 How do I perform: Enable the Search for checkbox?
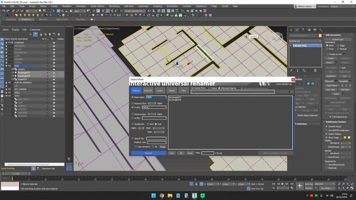(132, 138)
